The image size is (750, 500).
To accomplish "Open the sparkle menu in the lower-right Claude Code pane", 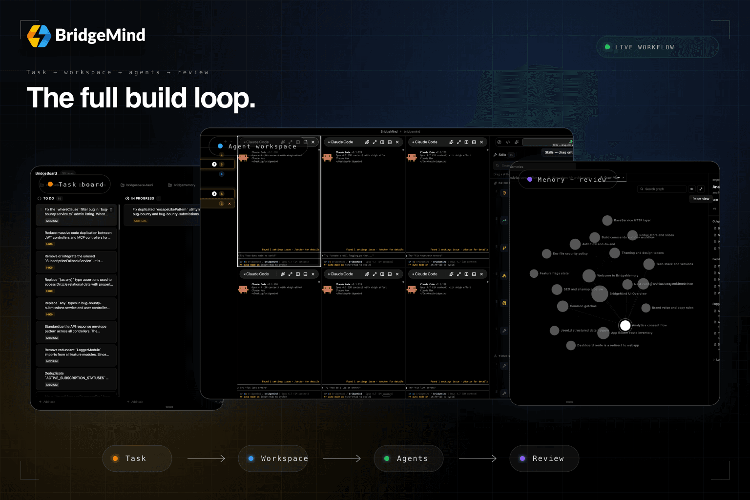I will (451, 274).
